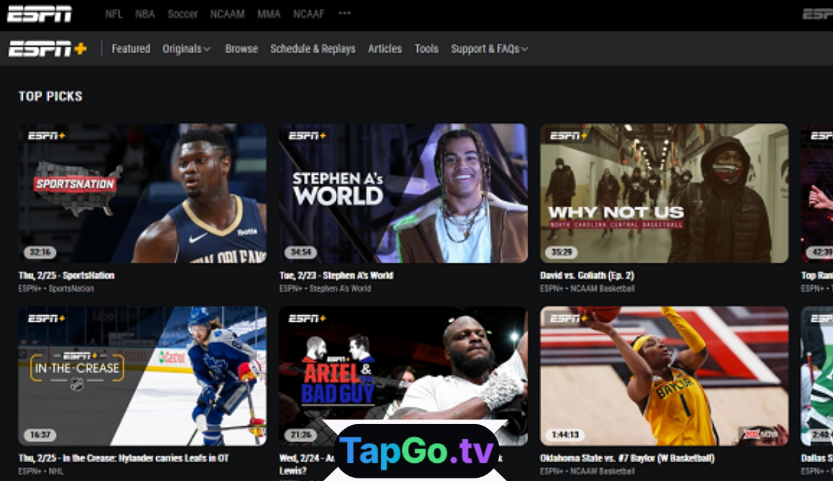Switch to the NBA section
The width and height of the screenshot is (833, 481).
click(144, 14)
